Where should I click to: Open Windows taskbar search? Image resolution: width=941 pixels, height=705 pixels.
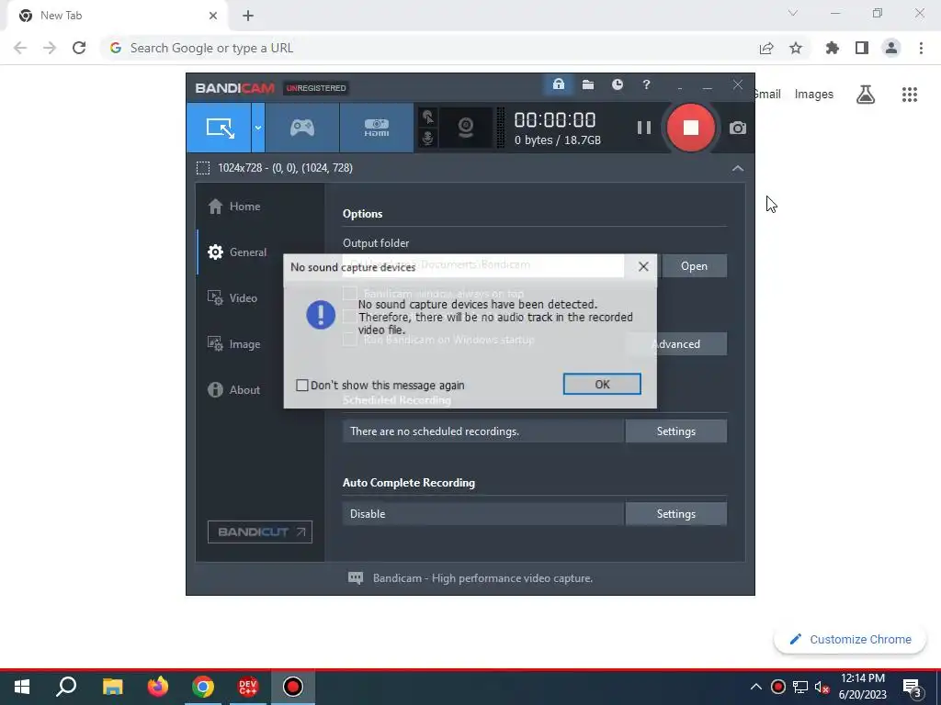pyautogui.click(x=66, y=687)
